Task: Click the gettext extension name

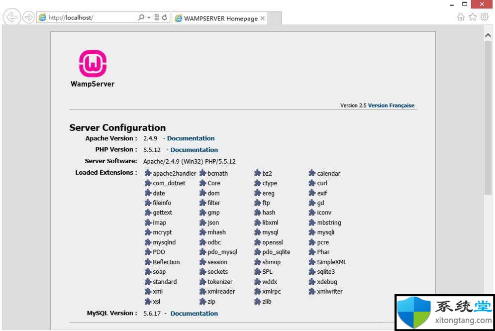Action: 162,213
